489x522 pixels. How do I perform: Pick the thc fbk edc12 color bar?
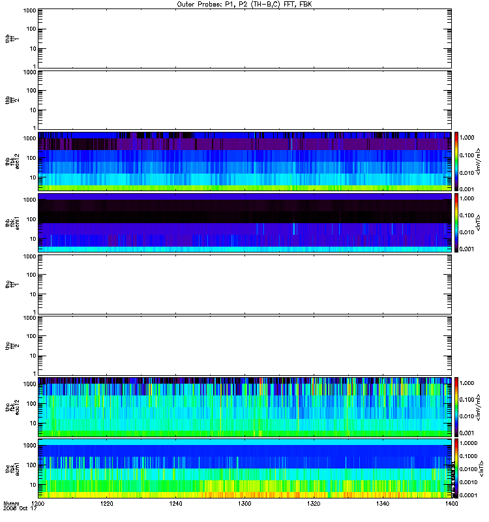click(x=456, y=407)
